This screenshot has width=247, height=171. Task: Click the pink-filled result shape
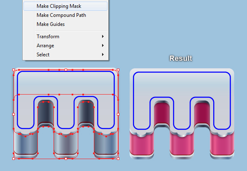coord(182,114)
